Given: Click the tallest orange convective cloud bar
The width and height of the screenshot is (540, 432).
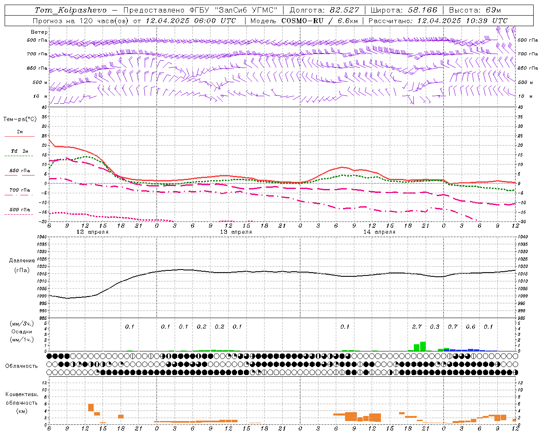Looking at the screenshot, I should point(91,408).
